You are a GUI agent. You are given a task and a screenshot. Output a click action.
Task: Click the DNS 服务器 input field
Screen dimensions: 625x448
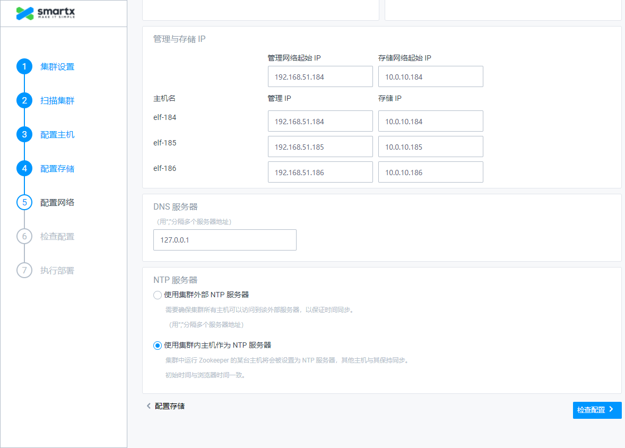[224, 240]
